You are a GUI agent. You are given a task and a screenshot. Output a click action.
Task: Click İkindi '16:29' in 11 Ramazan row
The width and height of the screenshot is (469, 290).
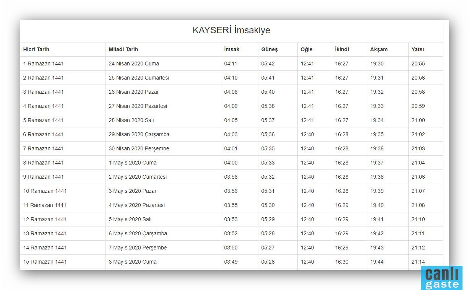[342, 205]
